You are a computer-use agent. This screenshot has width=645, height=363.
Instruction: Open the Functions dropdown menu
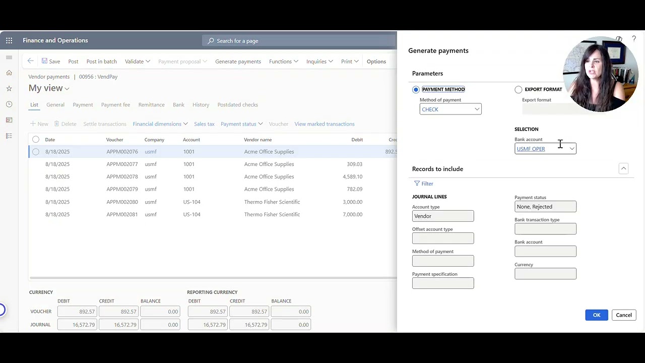pyautogui.click(x=284, y=62)
